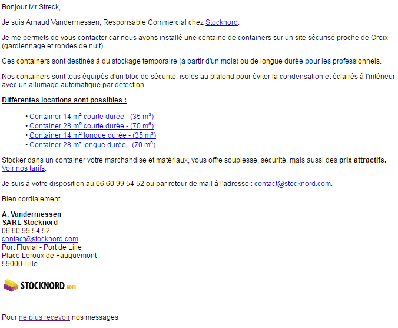This screenshot has width=398, height=328.
Task: Click the Voir nos tarifs link
Action: 24,168
